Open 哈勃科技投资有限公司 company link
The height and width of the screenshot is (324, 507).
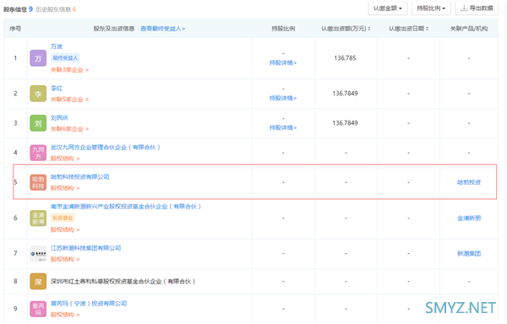[x=80, y=177]
